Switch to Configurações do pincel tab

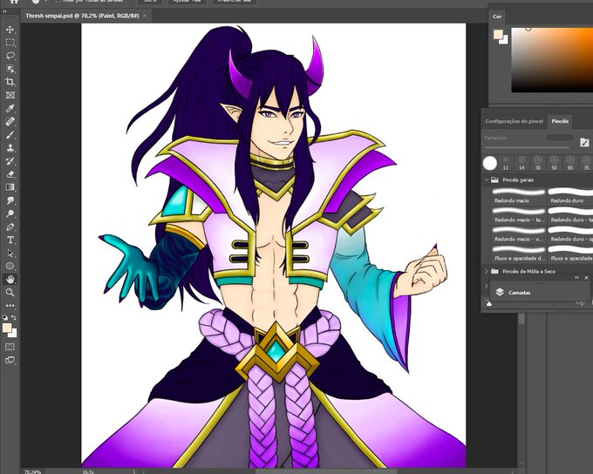(x=514, y=121)
